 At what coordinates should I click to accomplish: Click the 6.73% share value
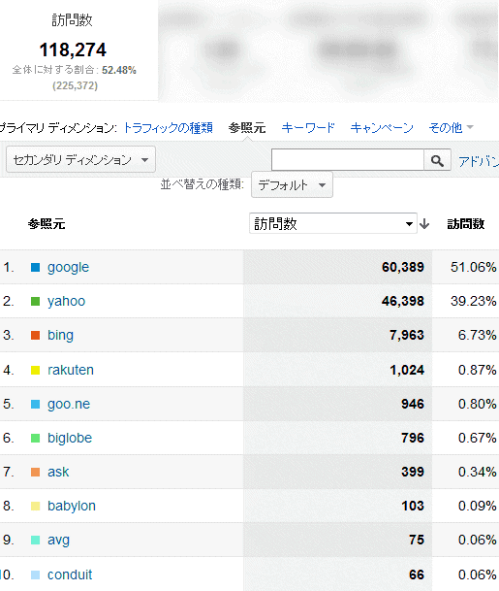point(477,335)
